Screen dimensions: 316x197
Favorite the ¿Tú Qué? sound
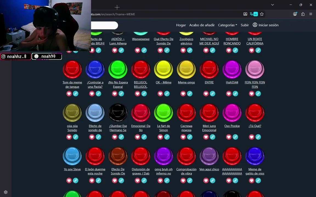coord(252,137)
